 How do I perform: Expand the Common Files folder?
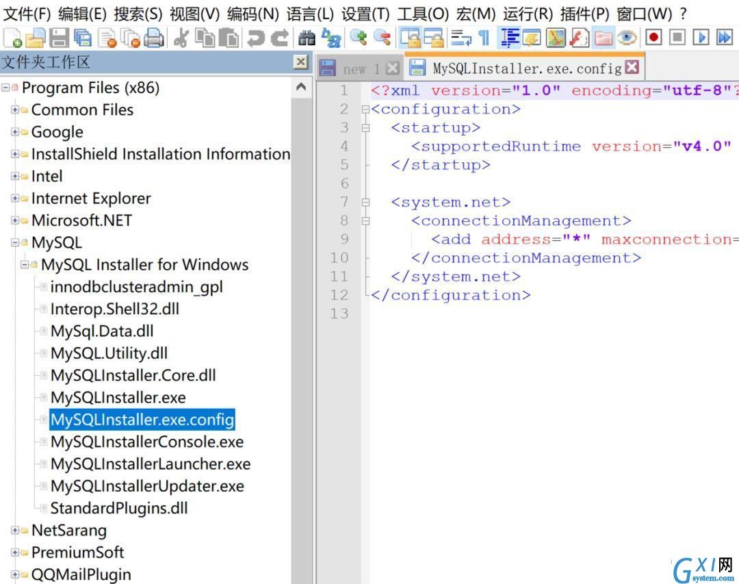coord(14,110)
